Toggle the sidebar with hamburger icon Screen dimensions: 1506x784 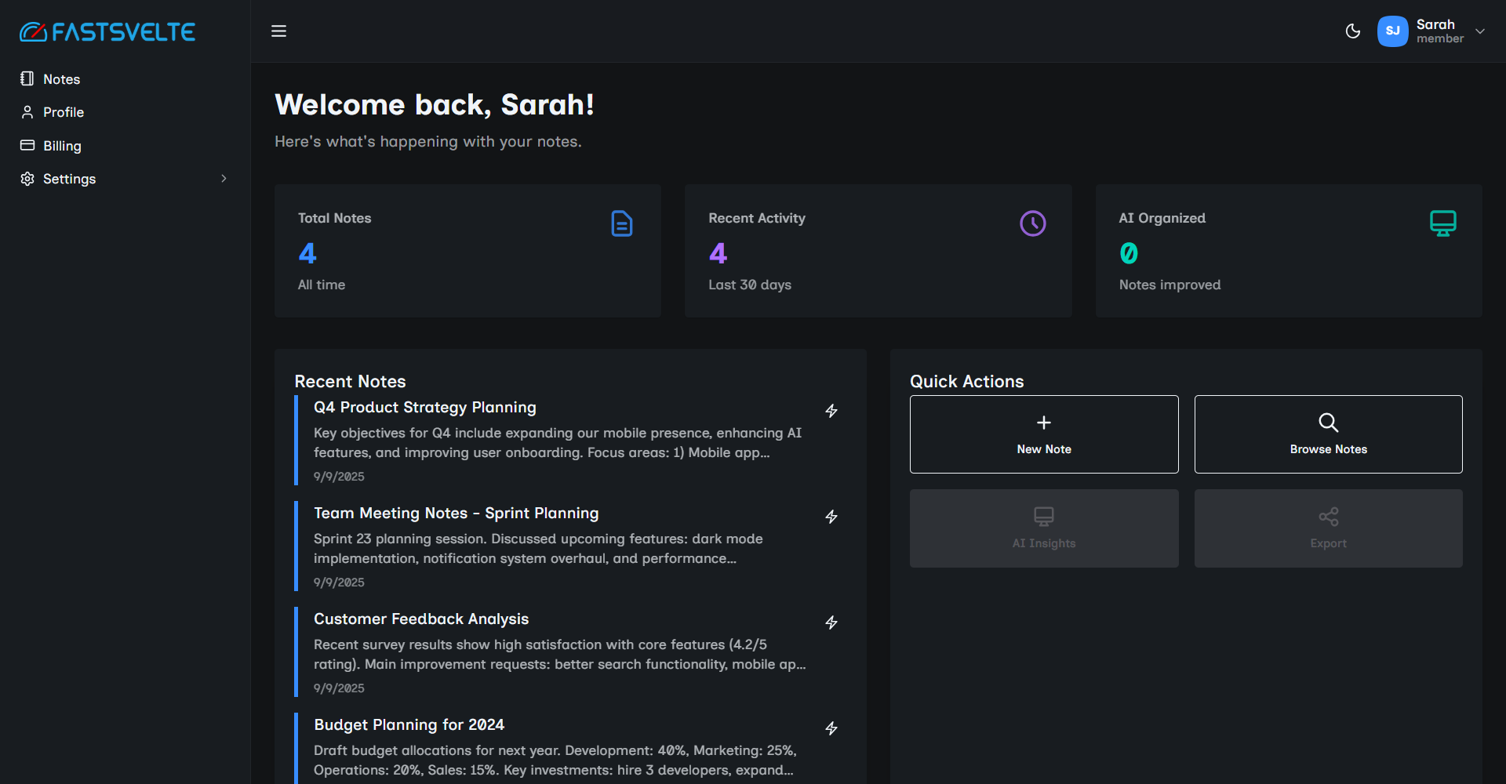[278, 31]
